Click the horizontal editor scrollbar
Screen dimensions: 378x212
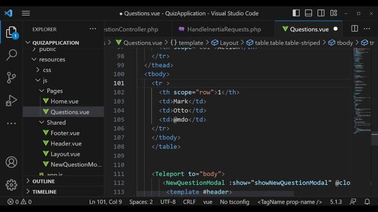(215, 193)
